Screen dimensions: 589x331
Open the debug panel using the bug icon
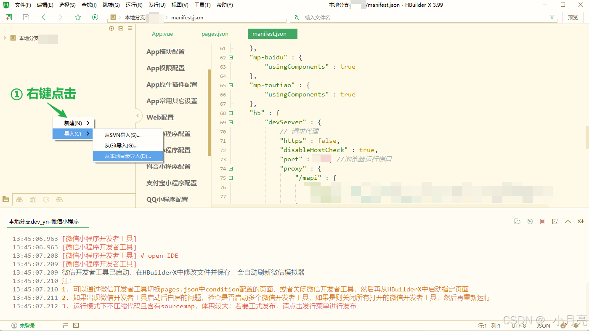(33, 199)
